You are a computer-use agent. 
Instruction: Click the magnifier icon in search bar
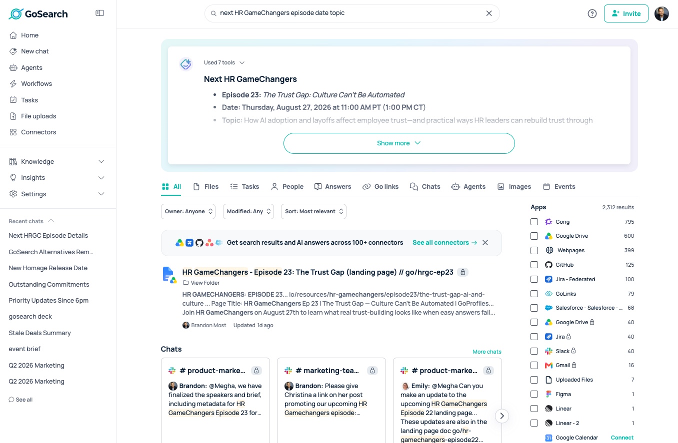coord(213,13)
